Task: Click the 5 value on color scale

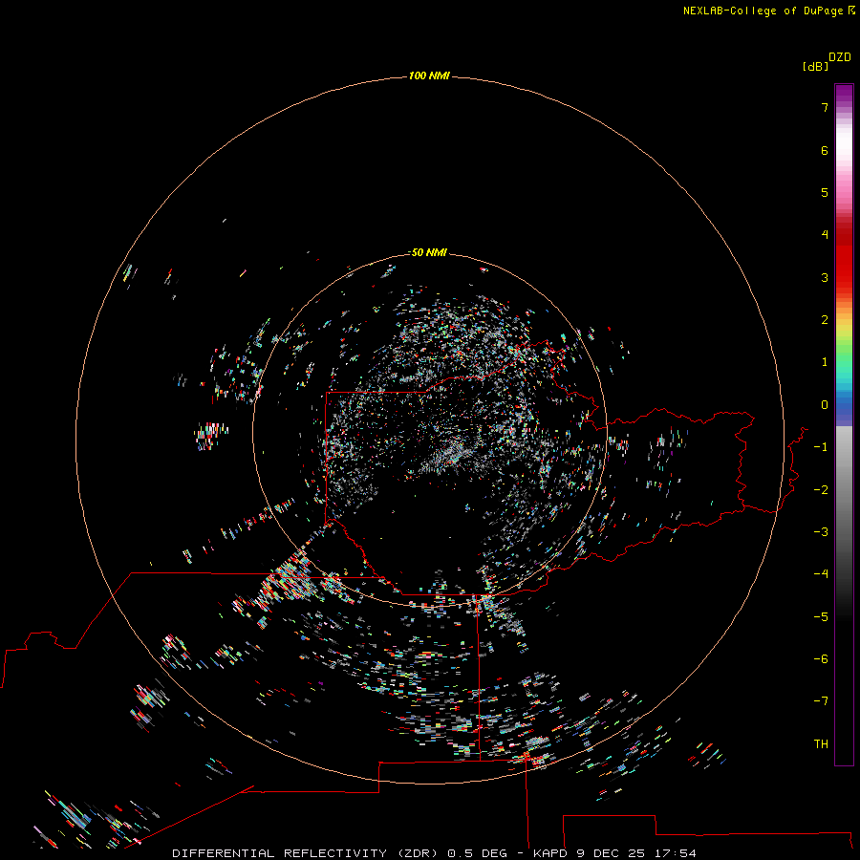Action: [825, 192]
